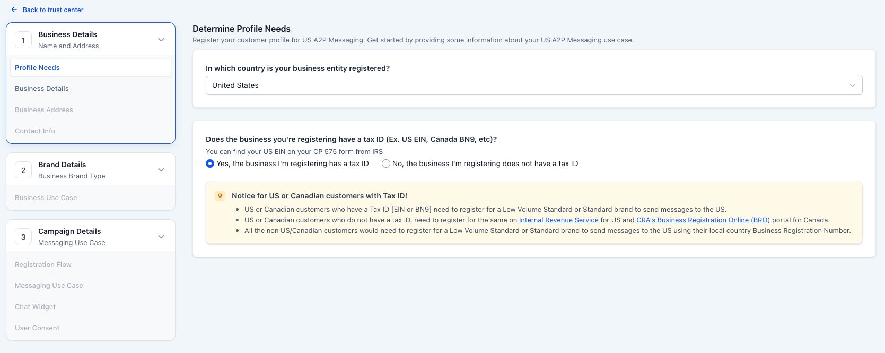Follow the Internal Revenue Service link
The height and width of the screenshot is (353, 885).
[x=558, y=220]
